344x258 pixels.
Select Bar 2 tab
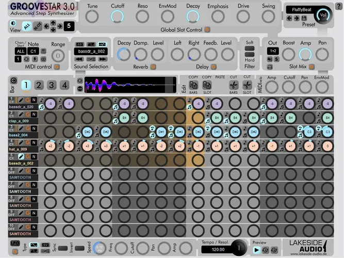coord(39,85)
